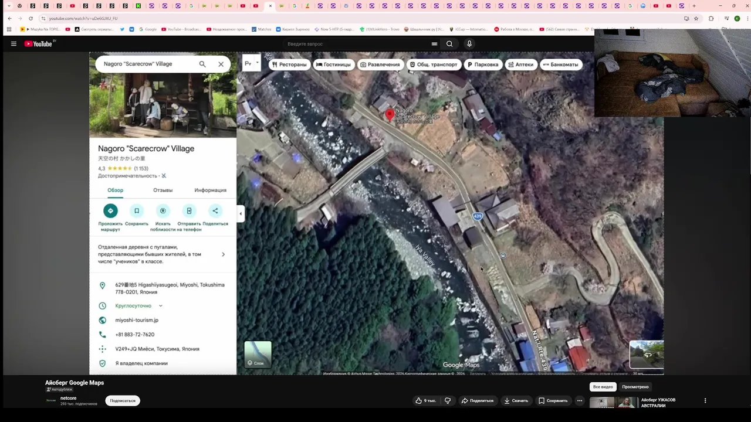Click the phone number +81 883-72-7620
This screenshot has height=422, width=751.
click(135, 335)
